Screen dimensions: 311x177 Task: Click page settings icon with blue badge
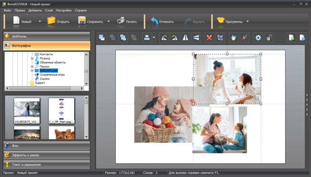point(302,37)
